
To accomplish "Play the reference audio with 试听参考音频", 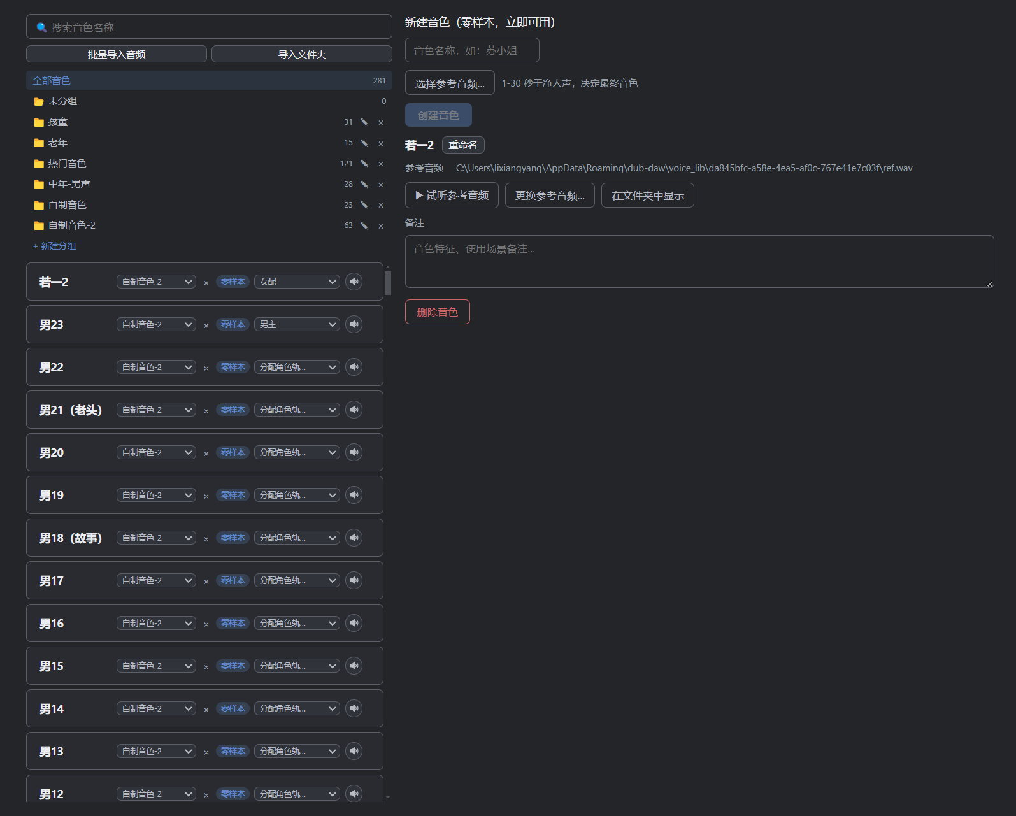I will [452, 196].
